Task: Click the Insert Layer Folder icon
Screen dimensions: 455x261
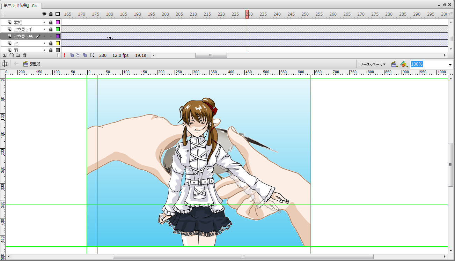Action: (18, 55)
